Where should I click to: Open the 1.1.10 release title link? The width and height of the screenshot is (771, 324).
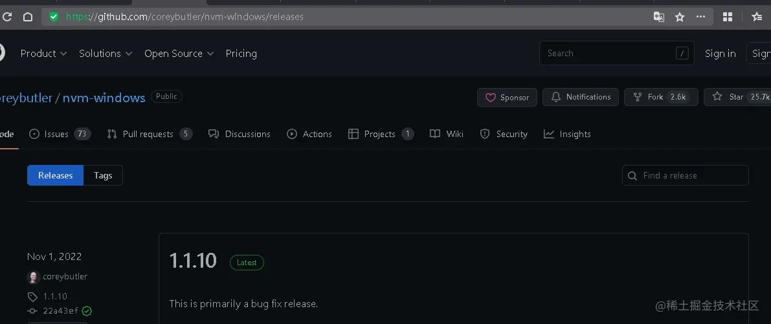coord(193,261)
